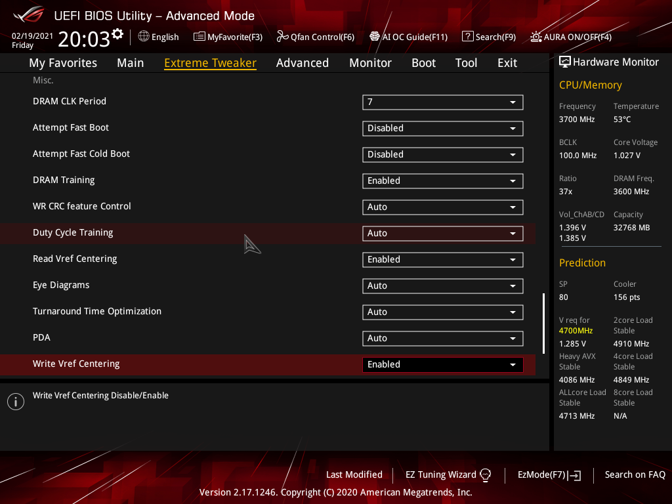
Task: Click the EZ Tuning Wizard bulb icon
Action: 485,474
